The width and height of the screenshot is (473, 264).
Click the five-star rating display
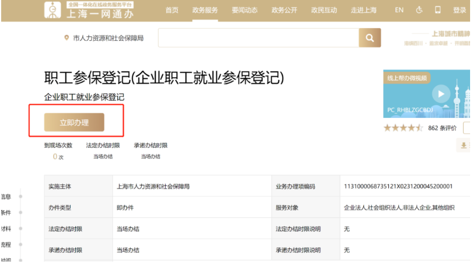(x=403, y=128)
